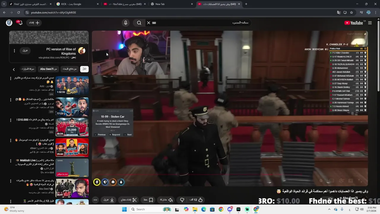This screenshot has width=380, height=214.
Task: Toggle theater mode on the player
Action: pyautogui.click(x=351, y=181)
